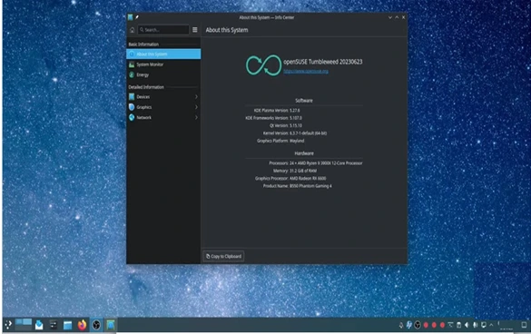Click the openSUSE infinity logo
Viewport: 531px width, 334px height.
pos(263,65)
